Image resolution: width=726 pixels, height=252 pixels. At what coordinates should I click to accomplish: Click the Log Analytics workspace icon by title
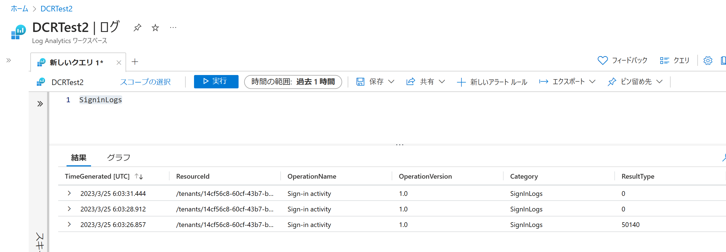19,32
